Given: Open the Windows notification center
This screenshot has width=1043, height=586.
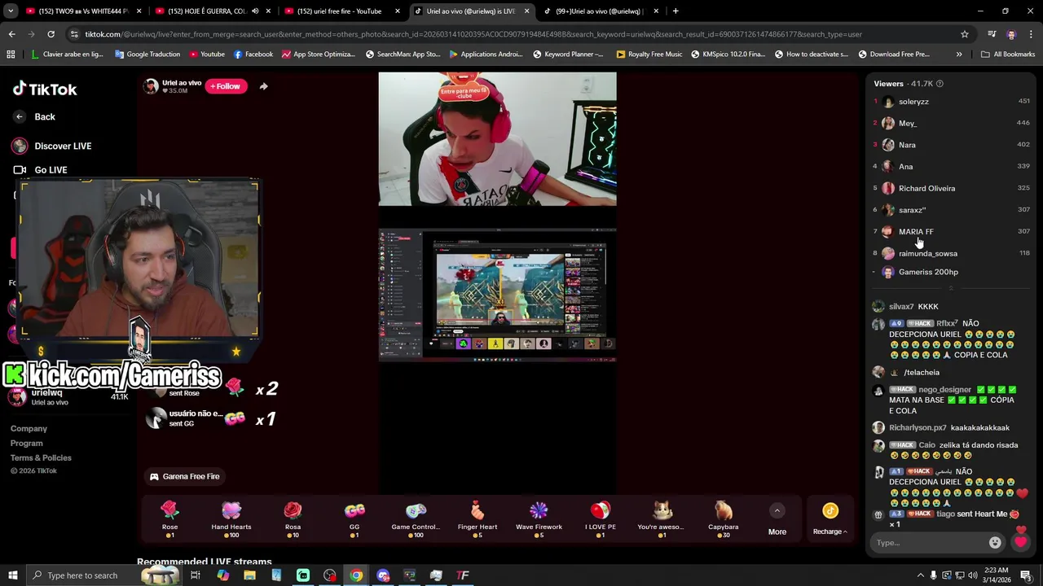Looking at the screenshot, I should (x=1027, y=575).
